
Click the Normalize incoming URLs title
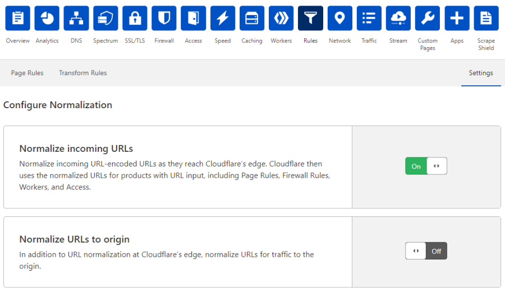click(76, 149)
